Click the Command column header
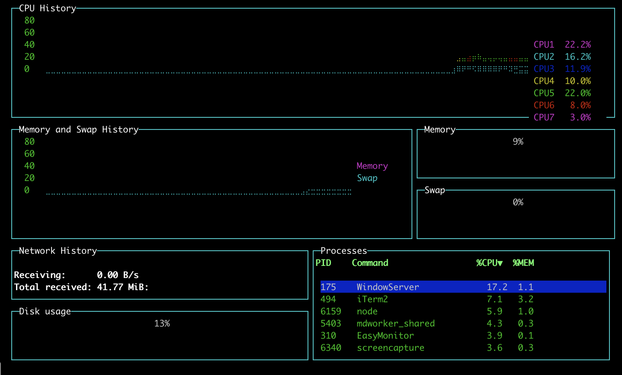 pyautogui.click(x=370, y=263)
